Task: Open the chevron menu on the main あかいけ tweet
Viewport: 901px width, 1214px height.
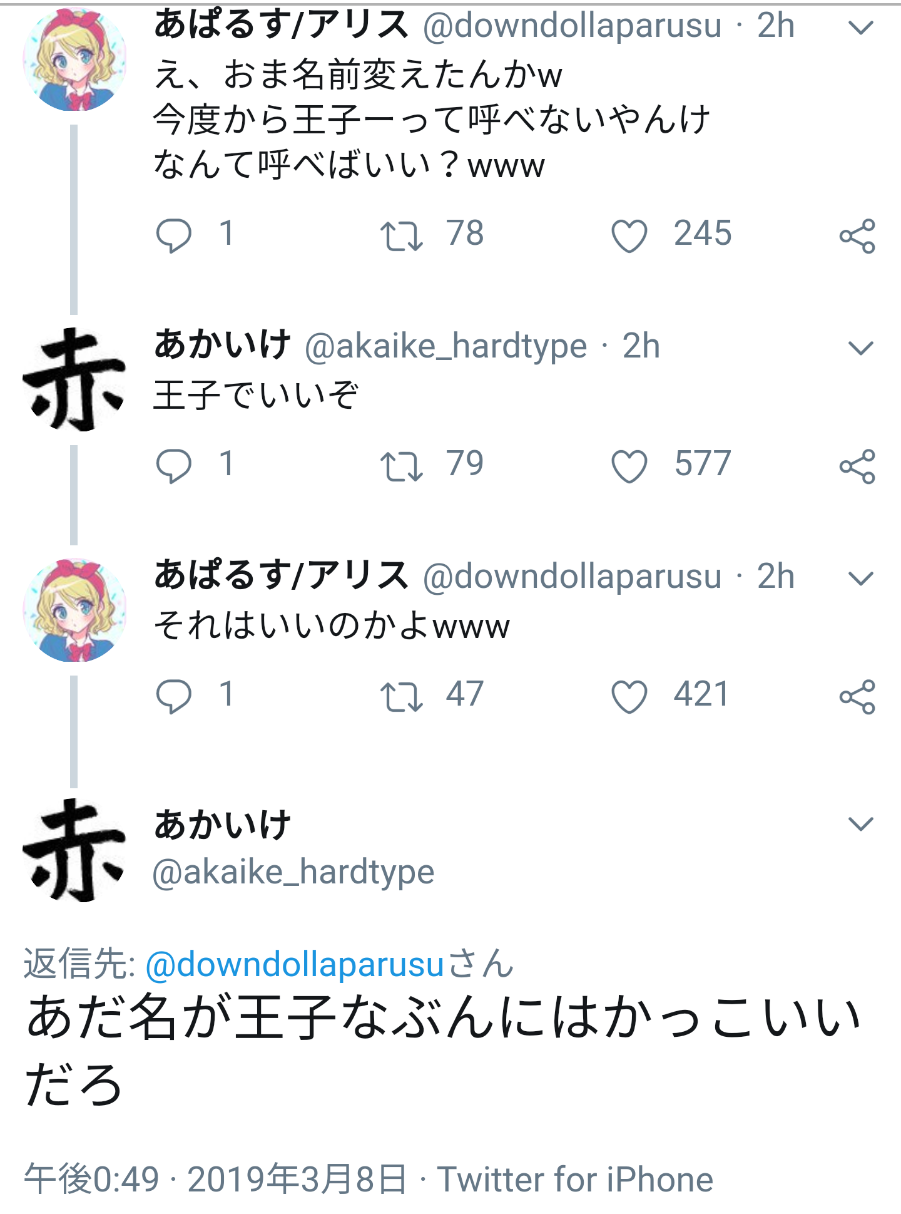Action: pos(860,823)
